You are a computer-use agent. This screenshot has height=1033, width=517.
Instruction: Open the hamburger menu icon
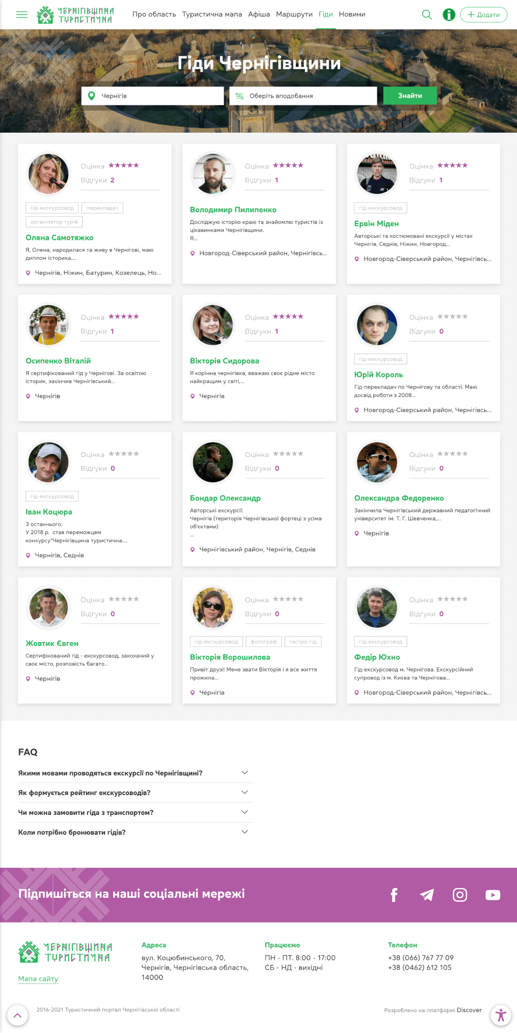pos(22,15)
